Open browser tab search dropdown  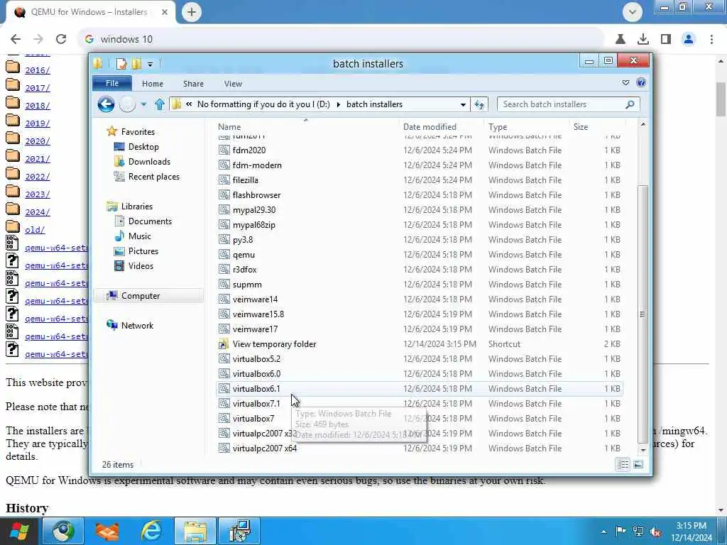(x=633, y=12)
